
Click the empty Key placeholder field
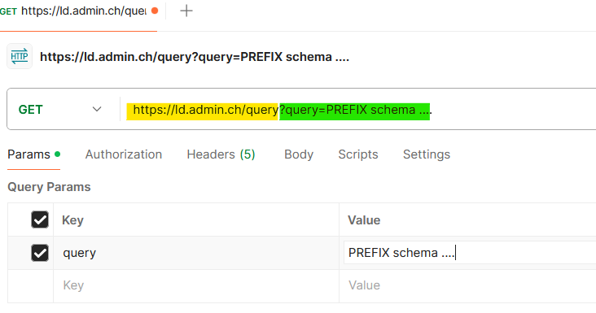196,285
